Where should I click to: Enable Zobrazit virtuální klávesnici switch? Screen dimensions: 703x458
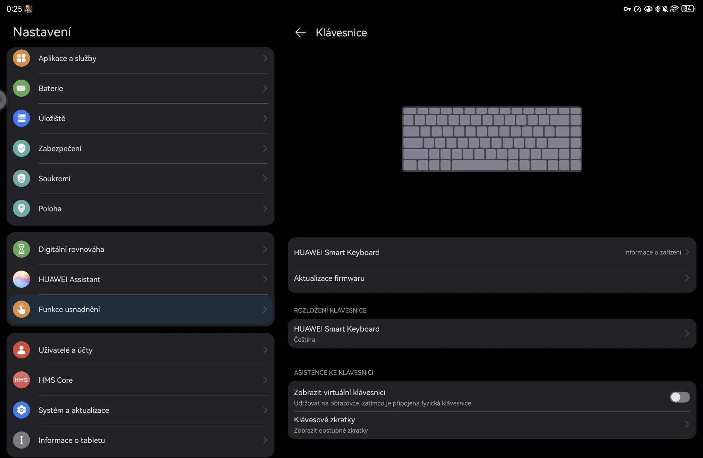point(680,397)
